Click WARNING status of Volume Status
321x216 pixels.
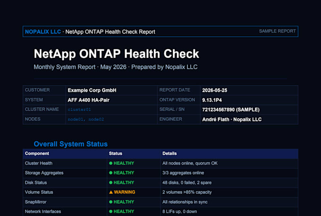(x=125, y=192)
